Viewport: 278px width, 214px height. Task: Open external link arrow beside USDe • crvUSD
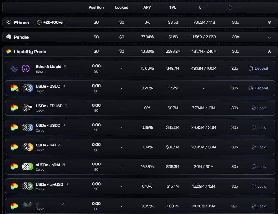pos(67,184)
